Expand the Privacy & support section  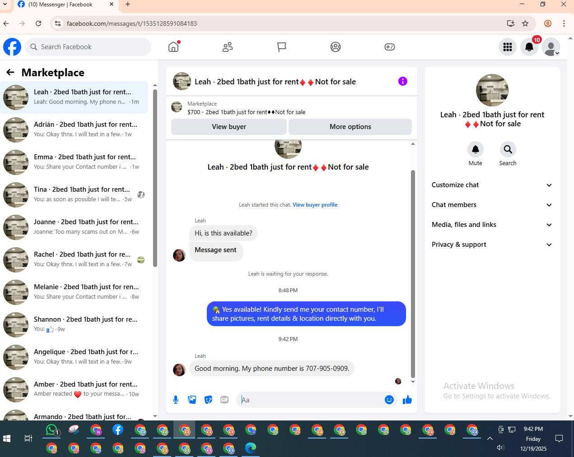pos(492,245)
